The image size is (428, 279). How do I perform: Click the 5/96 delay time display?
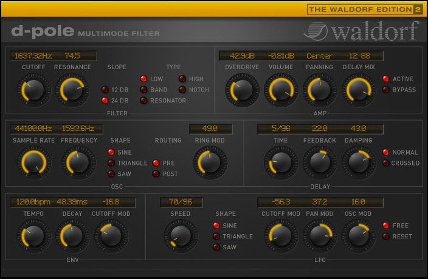point(281,129)
